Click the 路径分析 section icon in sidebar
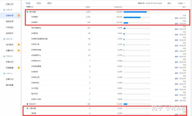 [4, 39]
